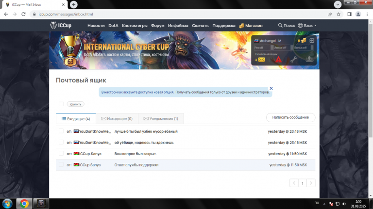Screen dimensions: 373x209
Task: Dismiss the blue settings notice with its X
Action: point(271,88)
